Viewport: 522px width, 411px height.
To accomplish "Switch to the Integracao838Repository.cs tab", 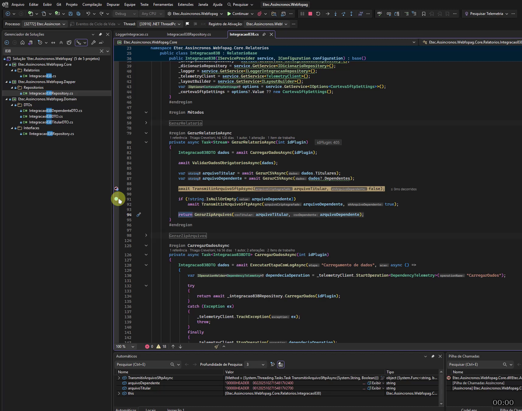I will (x=189, y=34).
